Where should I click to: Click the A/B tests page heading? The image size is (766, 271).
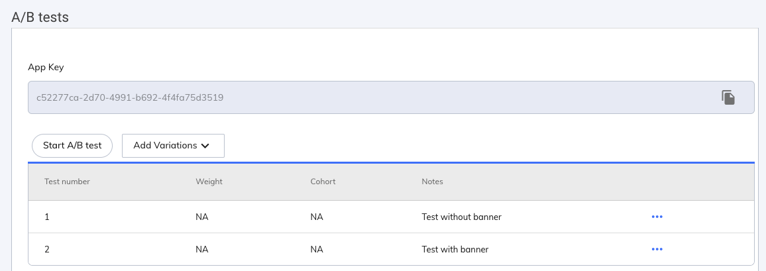40,17
